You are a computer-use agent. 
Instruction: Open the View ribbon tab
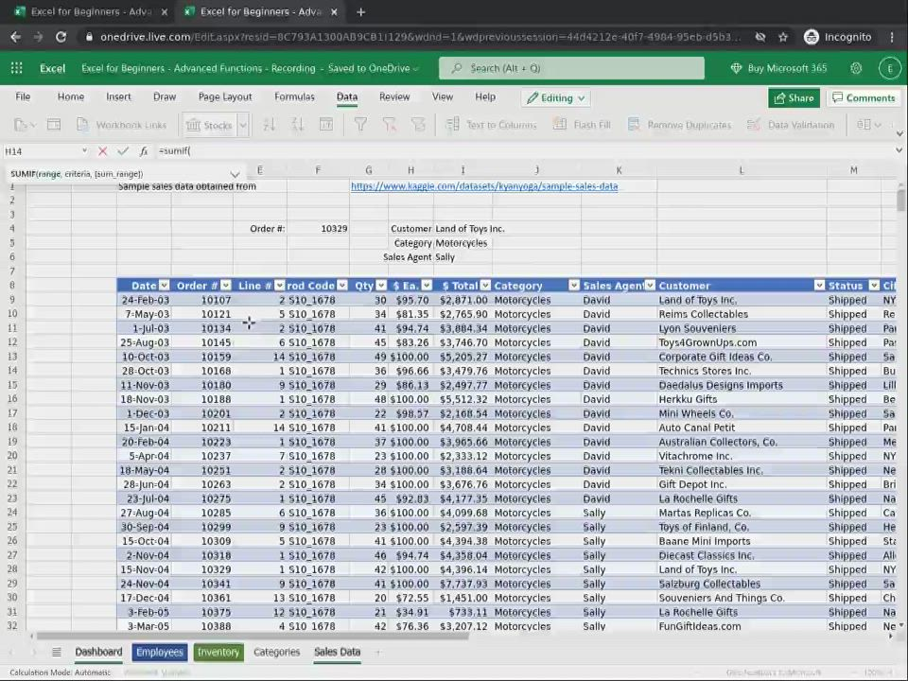[443, 96]
